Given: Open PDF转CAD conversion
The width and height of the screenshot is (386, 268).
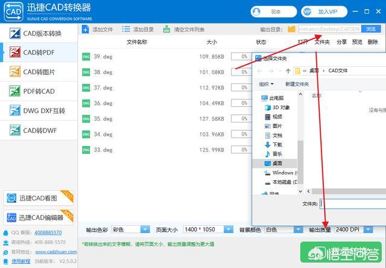Looking at the screenshot, I should (x=39, y=91).
